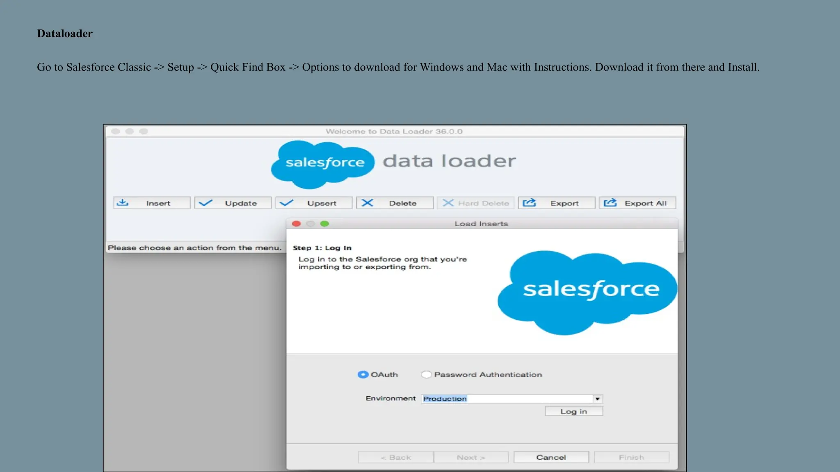Click Cancel in the Load Inserts dialog
The width and height of the screenshot is (840, 472).
551,457
